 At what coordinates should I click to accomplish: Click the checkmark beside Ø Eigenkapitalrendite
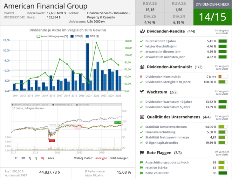(x=141, y=142)
